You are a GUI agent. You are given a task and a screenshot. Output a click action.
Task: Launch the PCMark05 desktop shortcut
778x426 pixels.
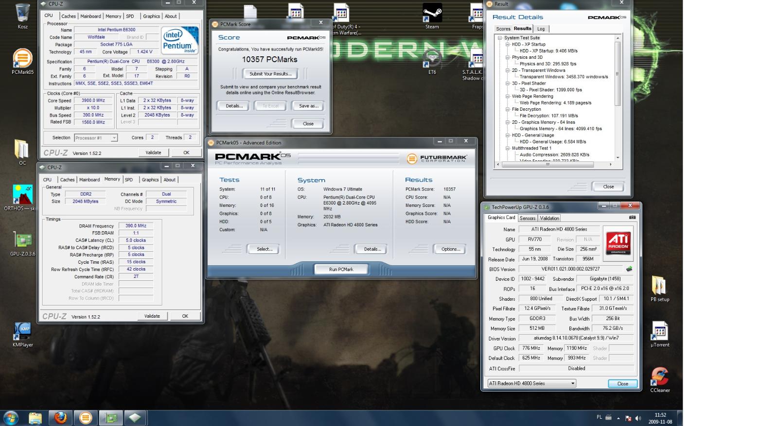[x=22, y=61]
